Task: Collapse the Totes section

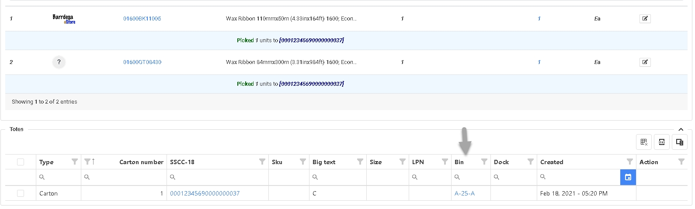Action: pyautogui.click(x=681, y=129)
